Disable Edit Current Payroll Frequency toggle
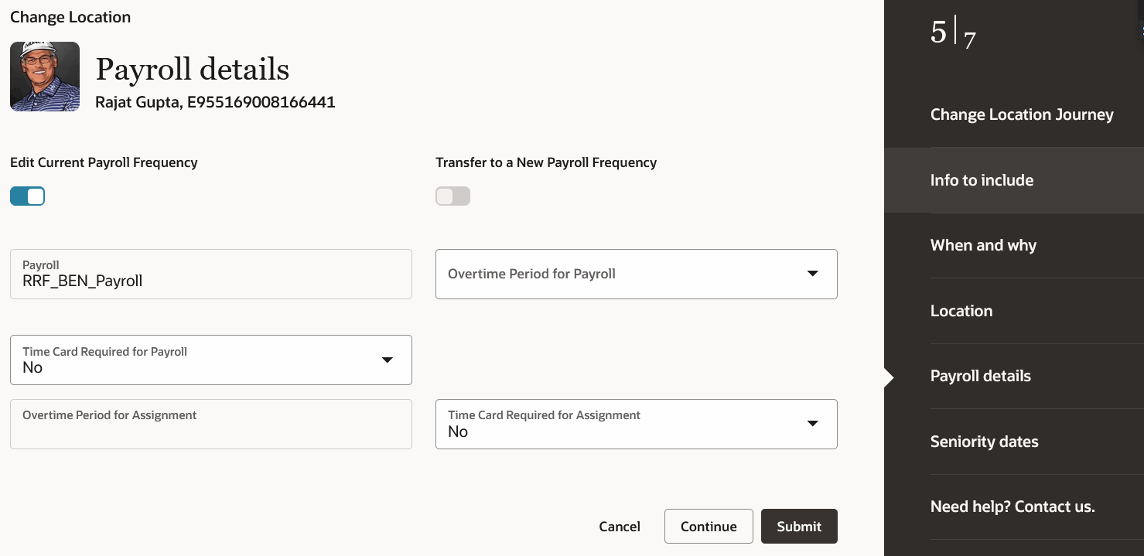 (x=27, y=196)
